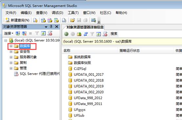
Task: Select the 管理 folder in tree
Action: click(x=23, y=68)
